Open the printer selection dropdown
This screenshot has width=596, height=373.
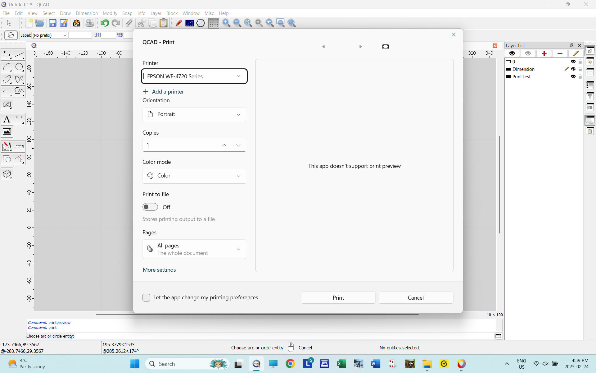(x=194, y=76)
